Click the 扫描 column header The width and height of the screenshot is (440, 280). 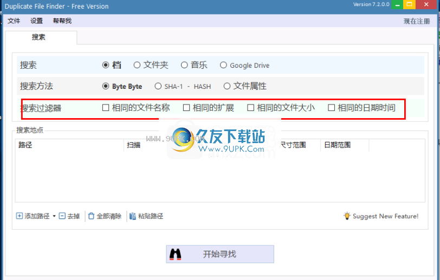[x=133, y=145]
